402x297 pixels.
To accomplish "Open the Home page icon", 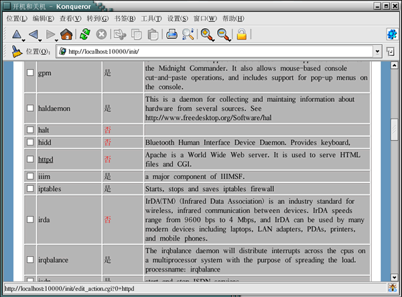I will tap(66, 34).
